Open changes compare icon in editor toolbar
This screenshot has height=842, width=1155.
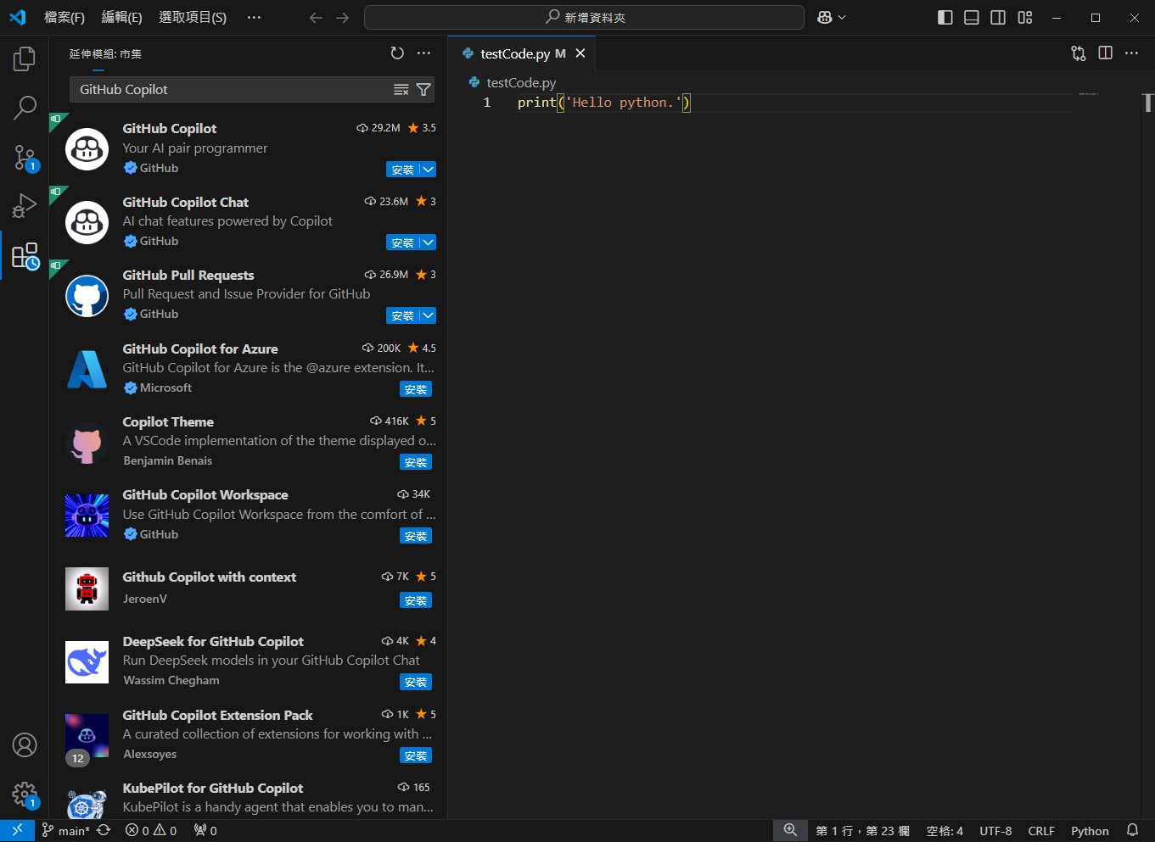click(x=1079, y=53)
